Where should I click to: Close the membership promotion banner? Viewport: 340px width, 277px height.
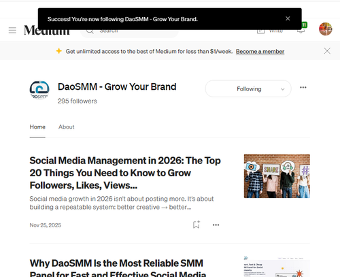click(x=327, y=51)
